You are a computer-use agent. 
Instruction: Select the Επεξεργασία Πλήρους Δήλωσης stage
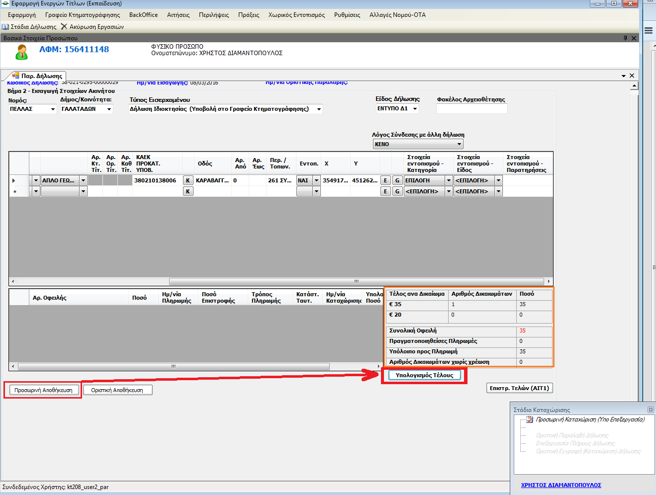pyautogui.click(x=575, y=443)
